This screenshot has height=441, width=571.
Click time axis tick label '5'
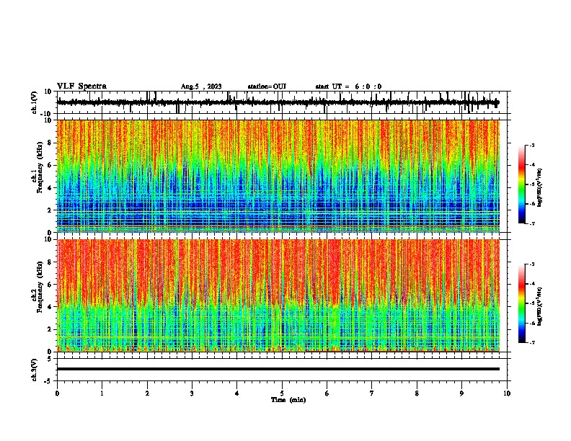click(x=282, y=393)
